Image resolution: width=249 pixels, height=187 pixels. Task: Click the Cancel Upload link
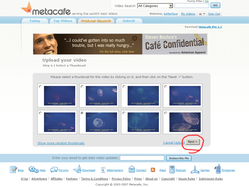pyautogui.click(x=174, y=143)
